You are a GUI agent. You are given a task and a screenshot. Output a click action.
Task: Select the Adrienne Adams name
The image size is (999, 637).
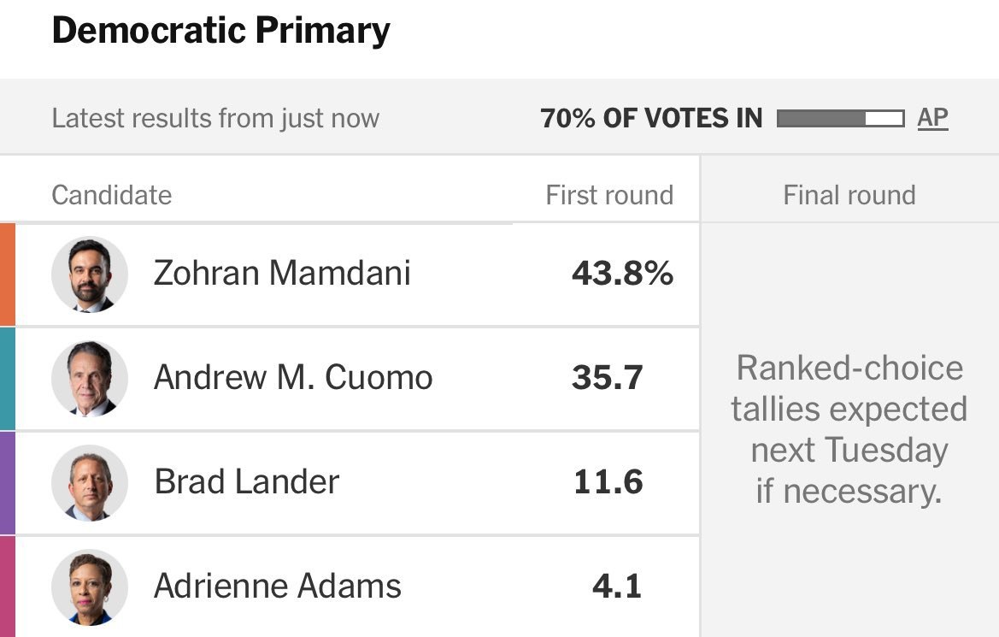(x=277, y=587)
